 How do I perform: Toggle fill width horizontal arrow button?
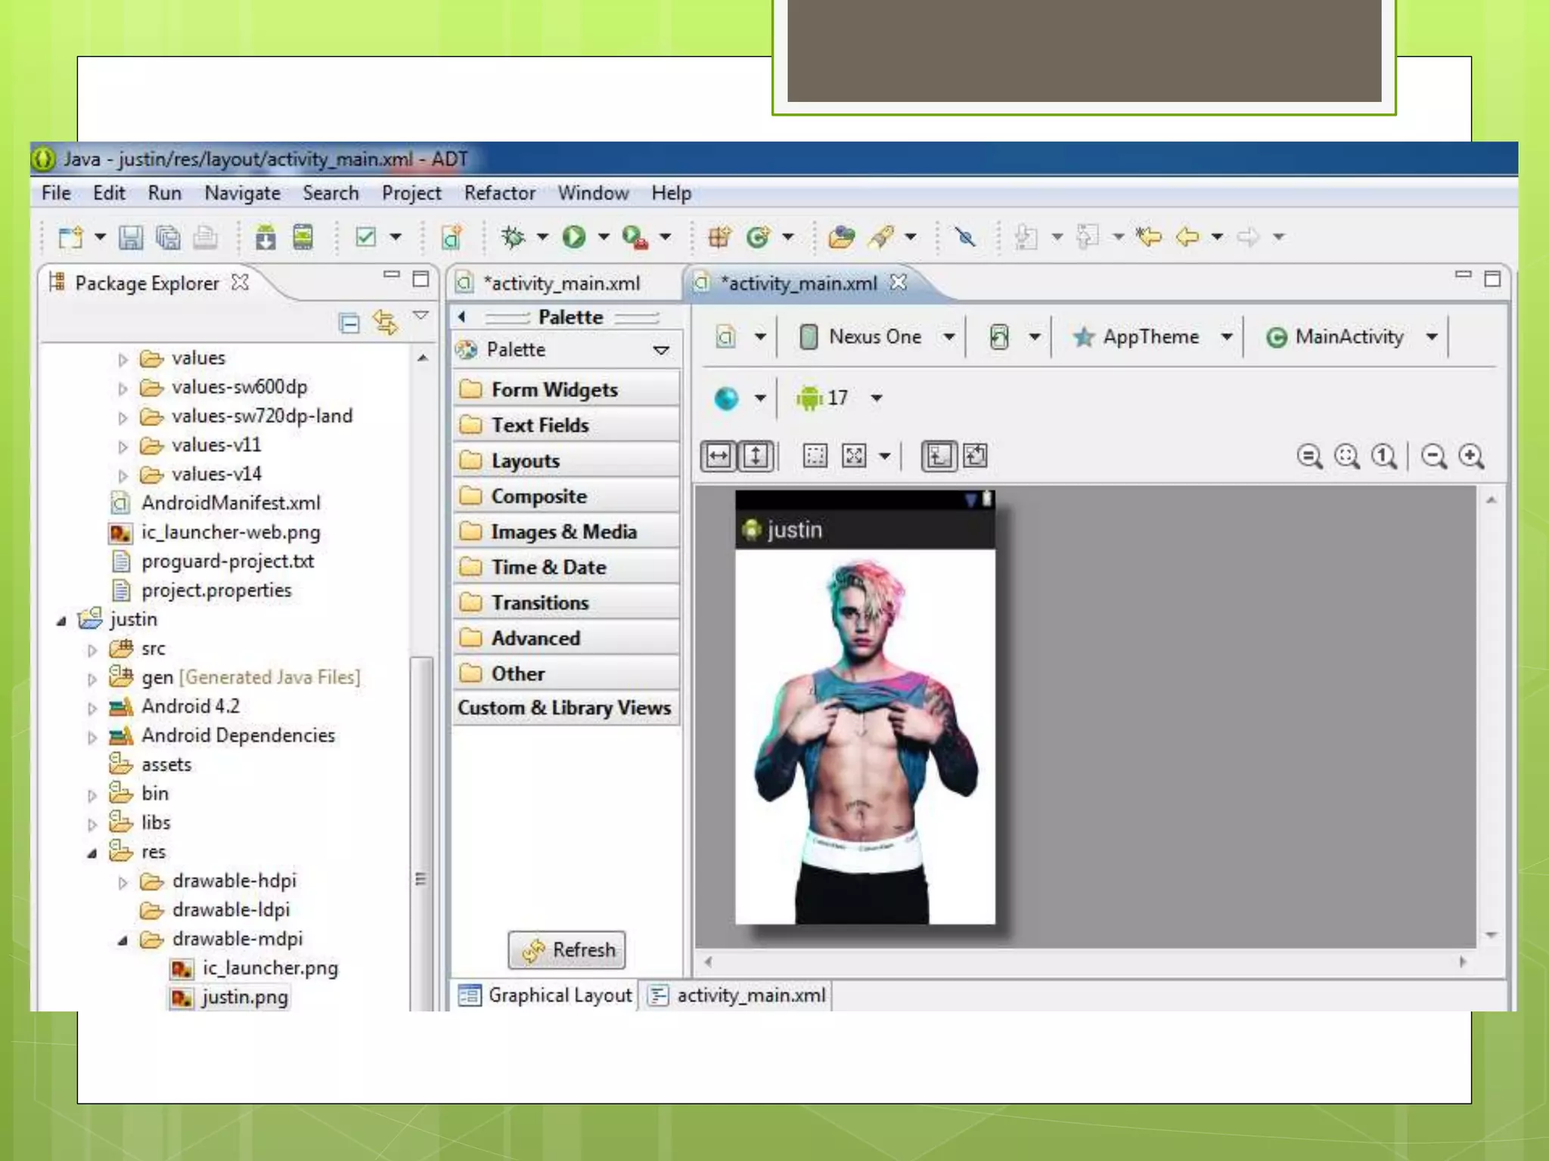coord(718,456)
